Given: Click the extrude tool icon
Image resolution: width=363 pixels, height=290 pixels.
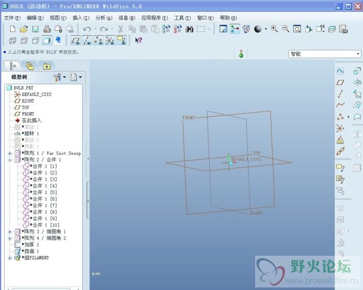Looking at the screenshot, I should [x=357, y=71].
